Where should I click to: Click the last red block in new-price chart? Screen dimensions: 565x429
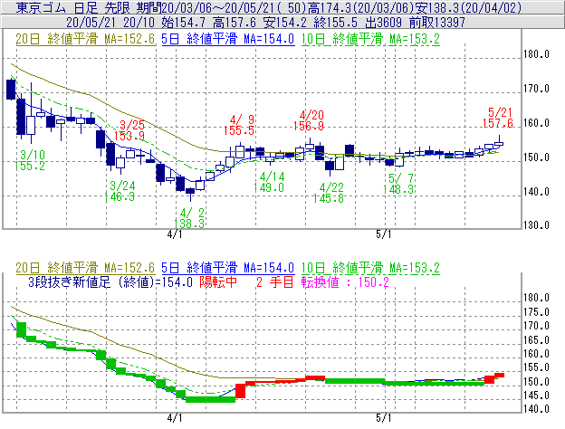tap(499, 375)
